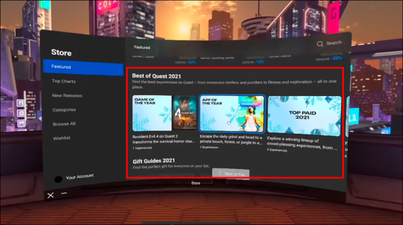Viewport: 403px width, 225px height.
Task: Click the Featured tab label at top
Action: point(142,47)
